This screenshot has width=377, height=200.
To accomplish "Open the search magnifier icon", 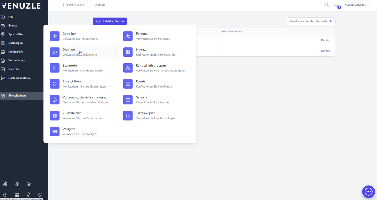I will (x=326, y=5).
